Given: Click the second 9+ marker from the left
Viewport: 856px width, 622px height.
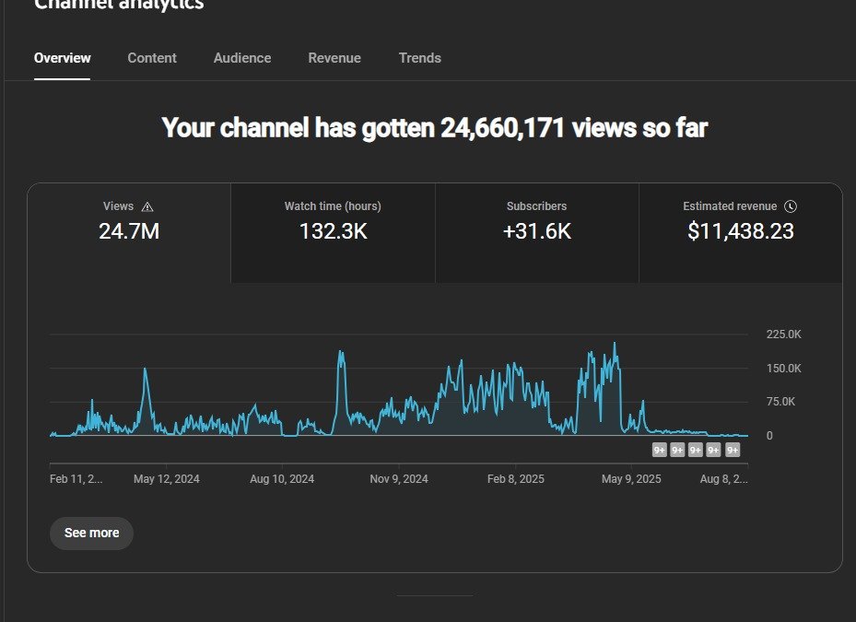Looking at the screenshot, I should coord(677,450).
